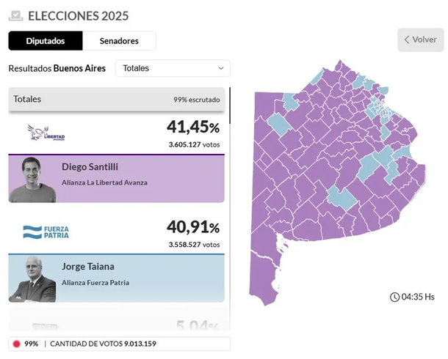Screen dimensions: 448x359
Task: Click the red live indicator dot
Action: pos(16,344)
